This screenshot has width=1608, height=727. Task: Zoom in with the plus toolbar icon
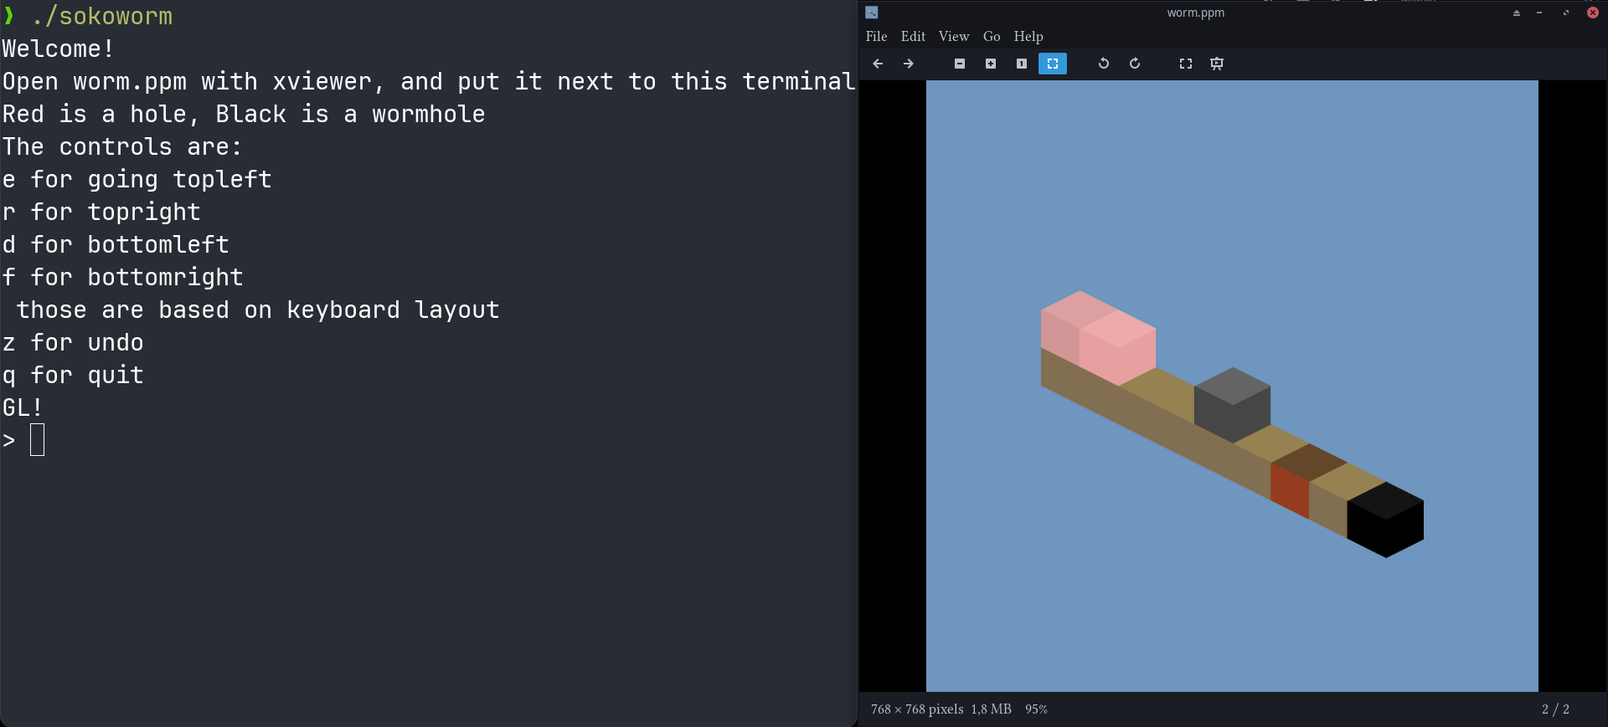[991, 64]
